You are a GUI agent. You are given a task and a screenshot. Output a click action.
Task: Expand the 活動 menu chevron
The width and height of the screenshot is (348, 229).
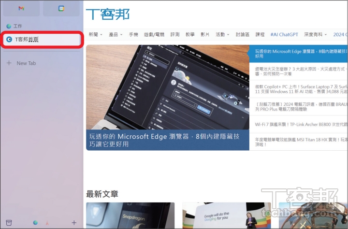(228, 35)
